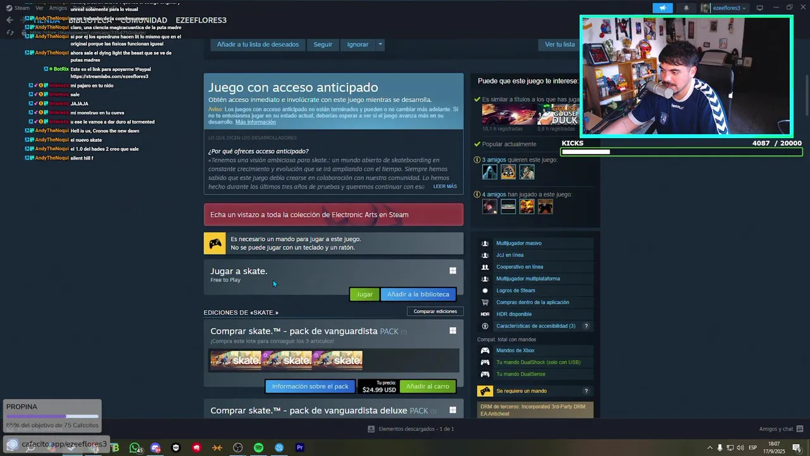
Task: Click the 'HDR disponible' link
Action: [x=514, y=314]
